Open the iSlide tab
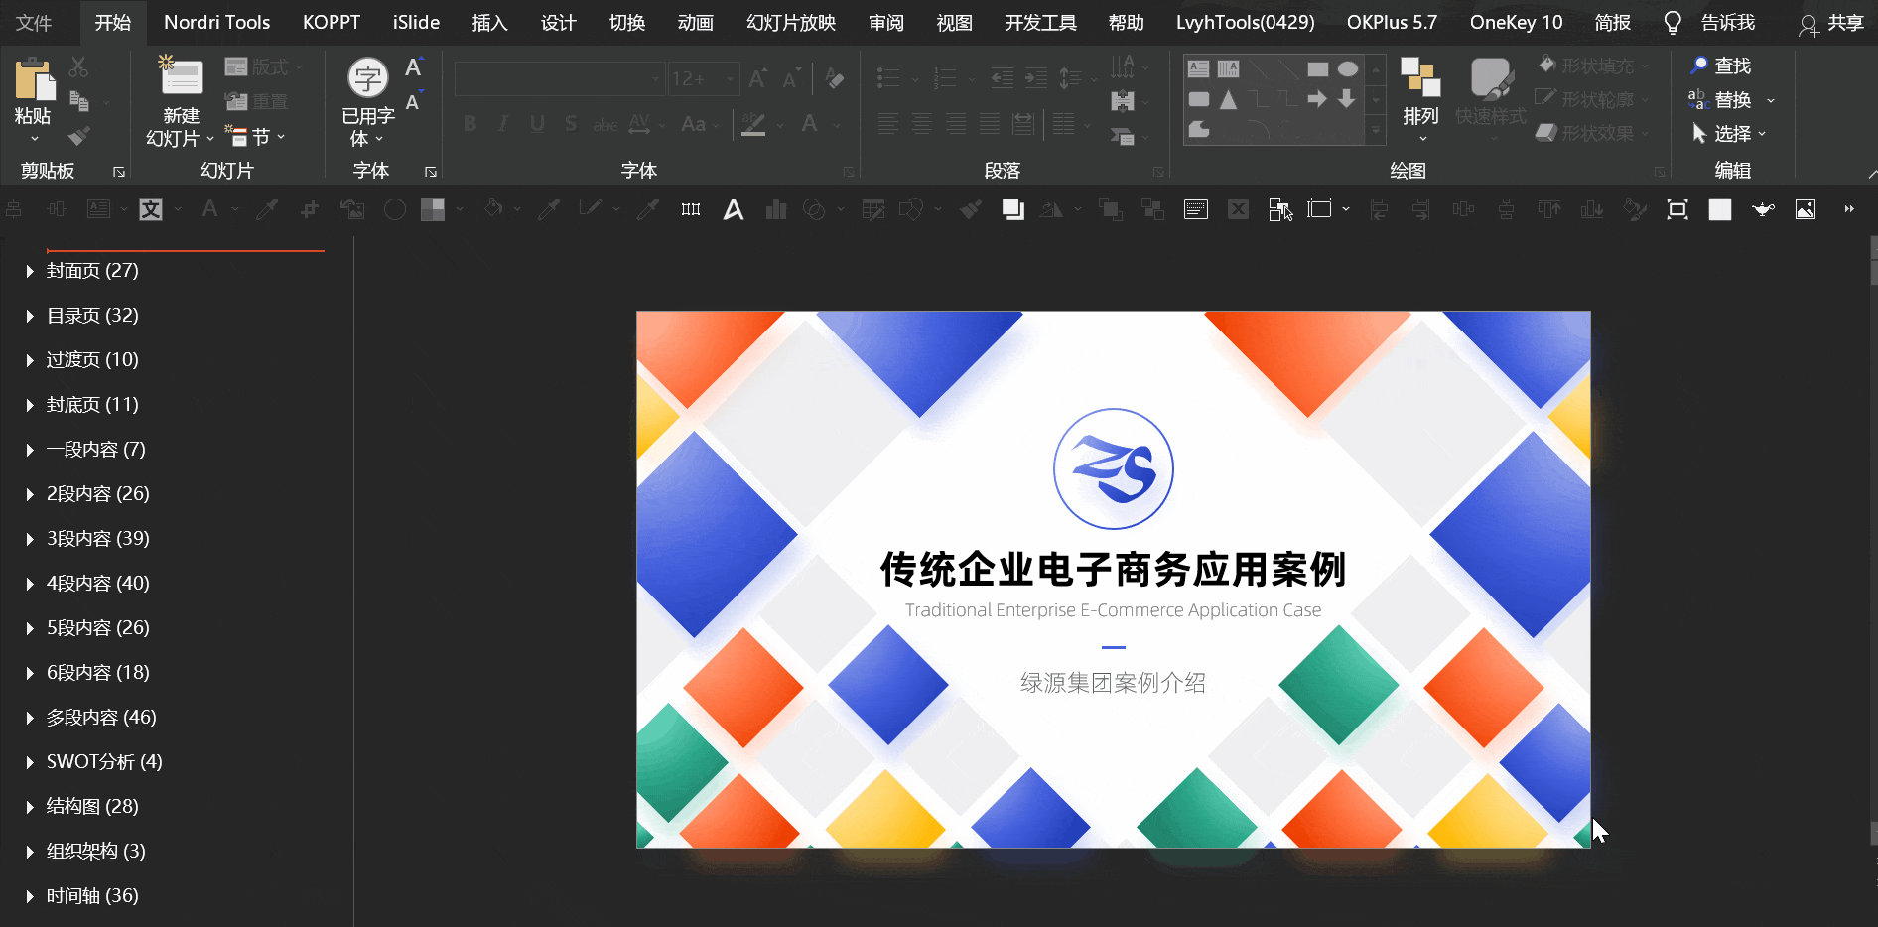 click(x=416, y=22)
